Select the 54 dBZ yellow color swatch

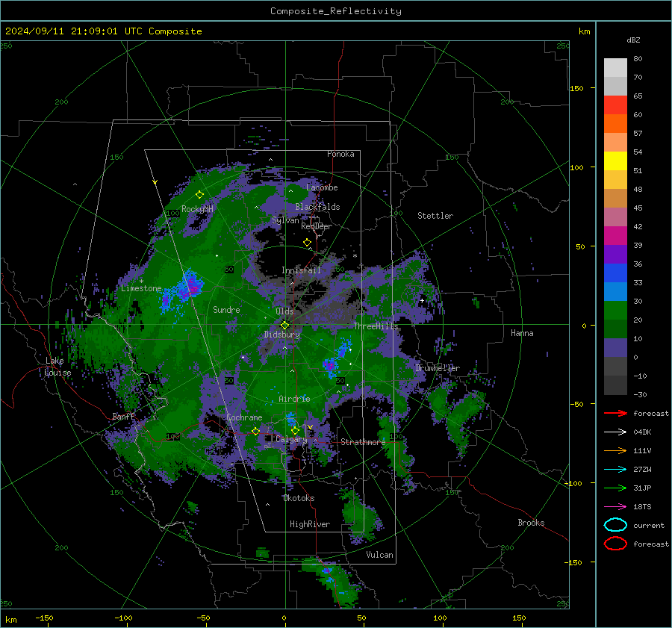615,161
